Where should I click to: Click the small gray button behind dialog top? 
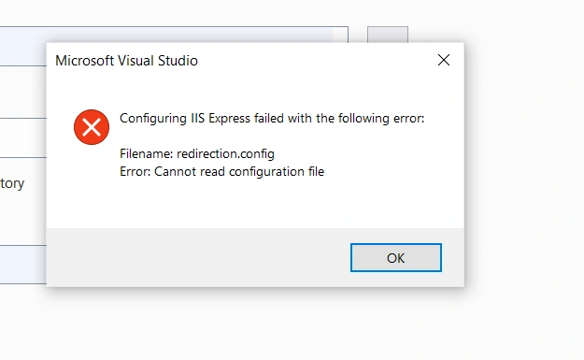click(x=388, y=35)
